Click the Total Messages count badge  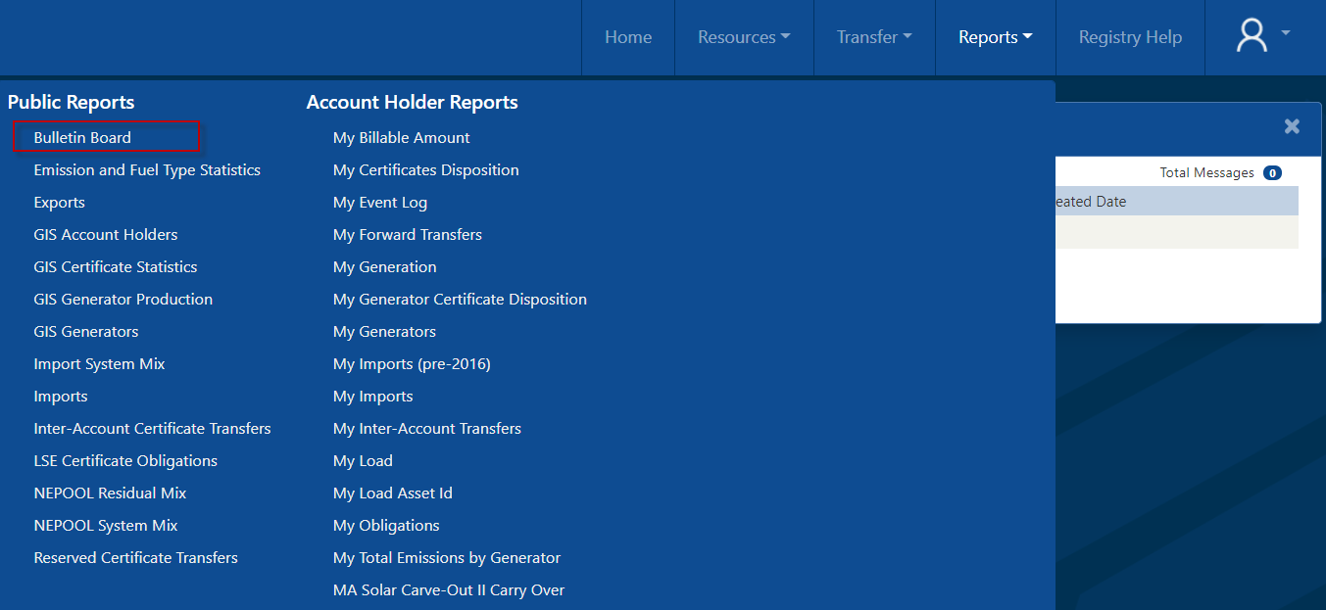1272,173
